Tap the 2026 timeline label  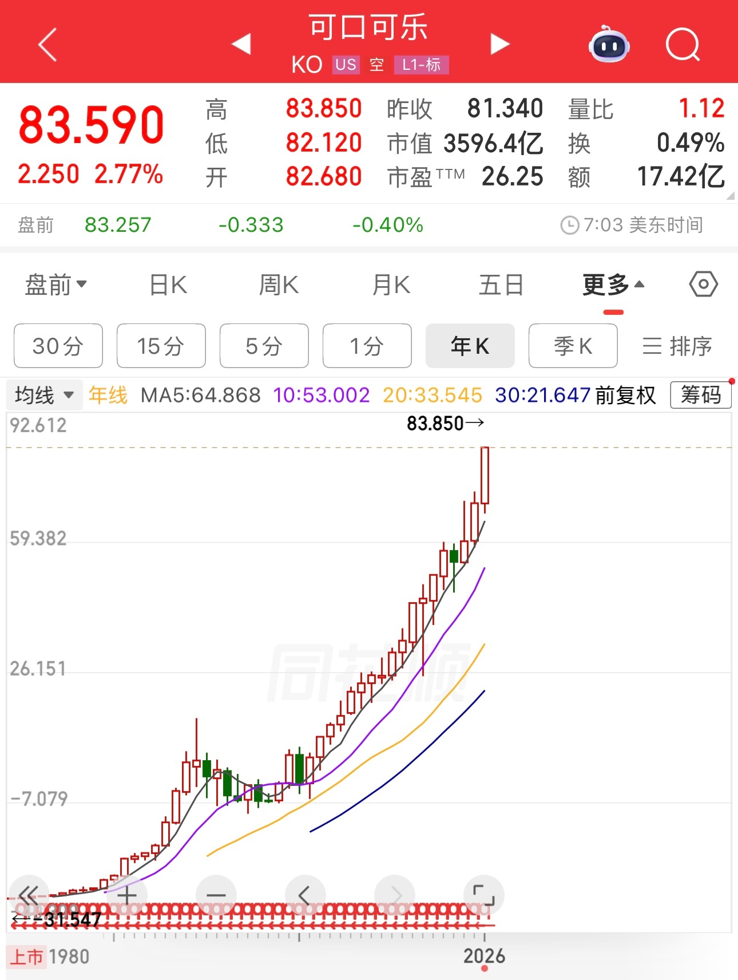coord(484,956)
